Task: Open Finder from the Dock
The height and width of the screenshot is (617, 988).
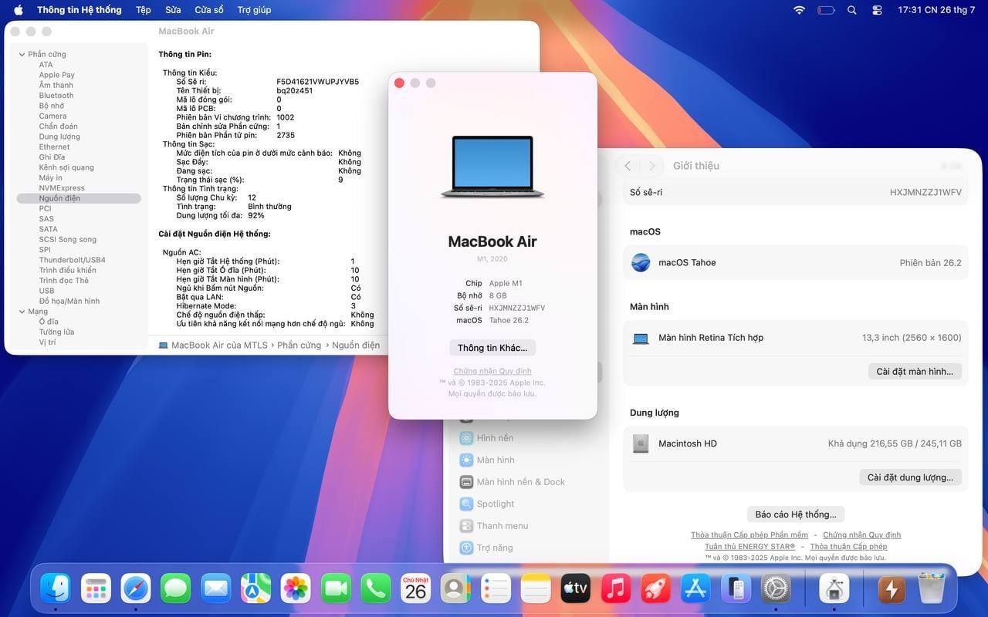Action: click(x=56, y=589)
